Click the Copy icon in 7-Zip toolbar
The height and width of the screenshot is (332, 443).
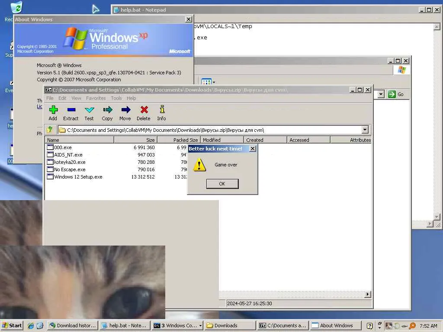(107, 109)
